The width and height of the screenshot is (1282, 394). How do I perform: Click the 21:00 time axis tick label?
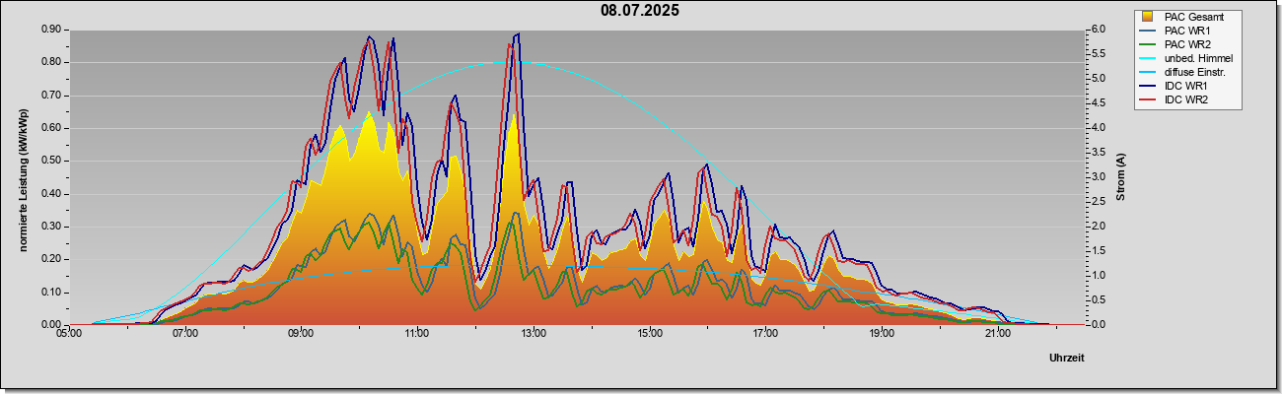pos(998,334)
